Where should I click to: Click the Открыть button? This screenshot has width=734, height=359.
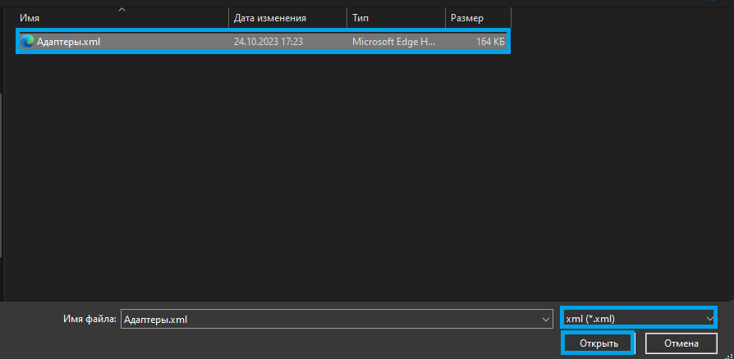pyautogui.click(x=599, y=343)
